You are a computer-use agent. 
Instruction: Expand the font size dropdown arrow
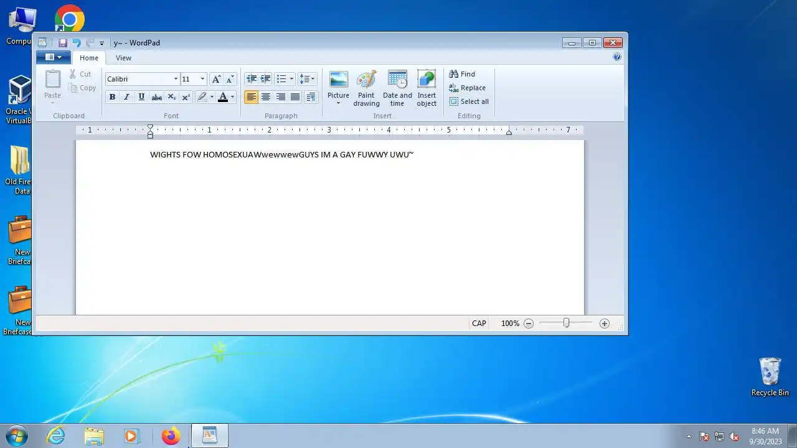202,79
